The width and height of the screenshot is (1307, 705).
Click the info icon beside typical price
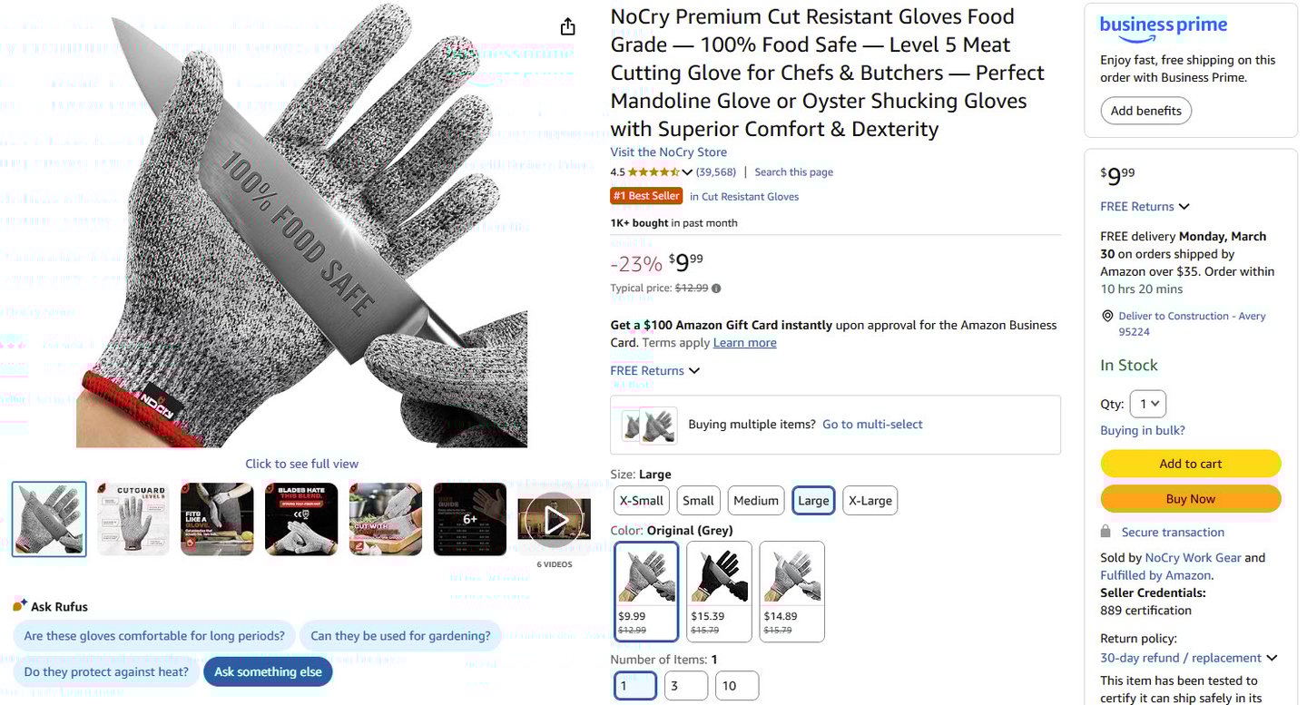tap(716, 289)
